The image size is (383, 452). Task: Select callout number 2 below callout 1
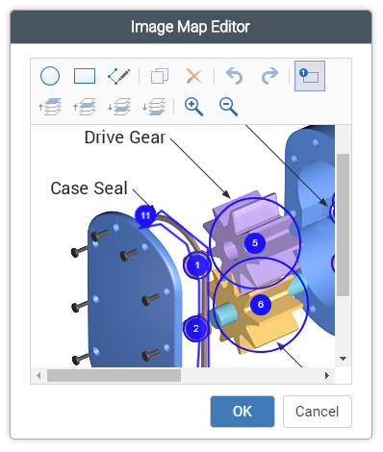tap(196, 329)
